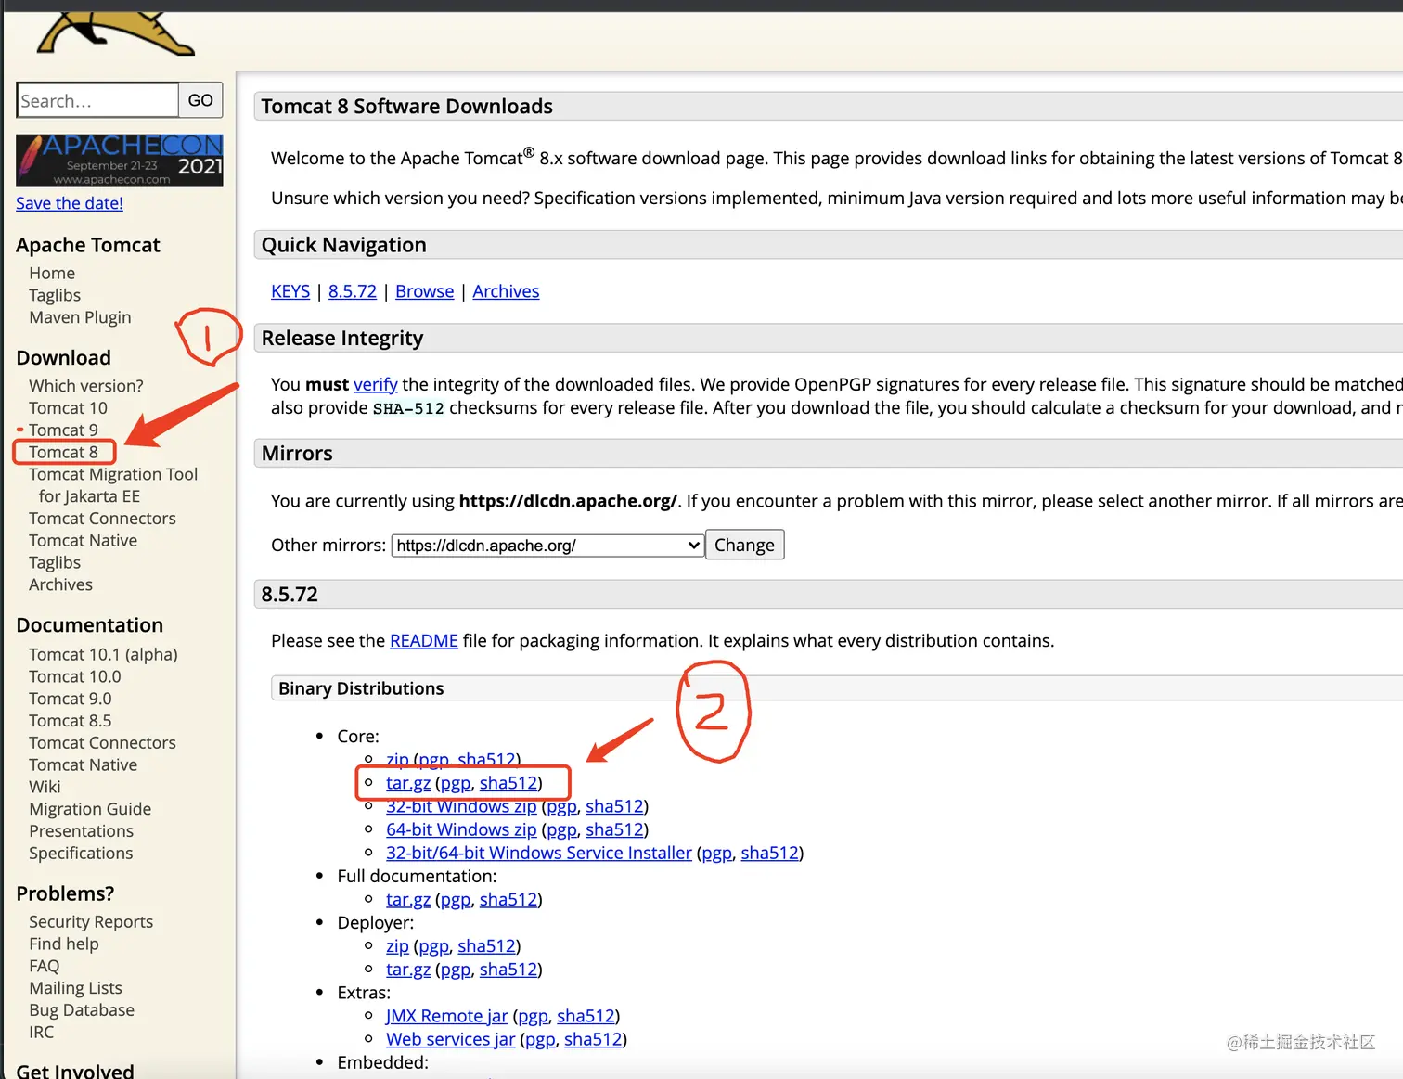Screen dimensions: 1403x1079
Task: Open Tomcat Native under Download
Action: [x=83, y=541]
